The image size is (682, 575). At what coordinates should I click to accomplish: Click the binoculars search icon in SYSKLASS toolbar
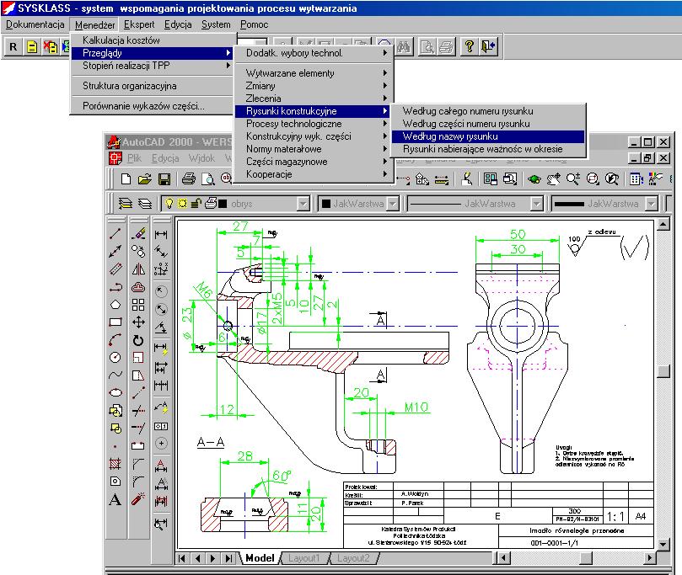tap(404, 46)
